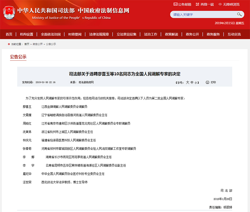Click the 无障碍浏览 eye icon
The width and height of the screenshot is (250, 212).
[x=220, y=4]
